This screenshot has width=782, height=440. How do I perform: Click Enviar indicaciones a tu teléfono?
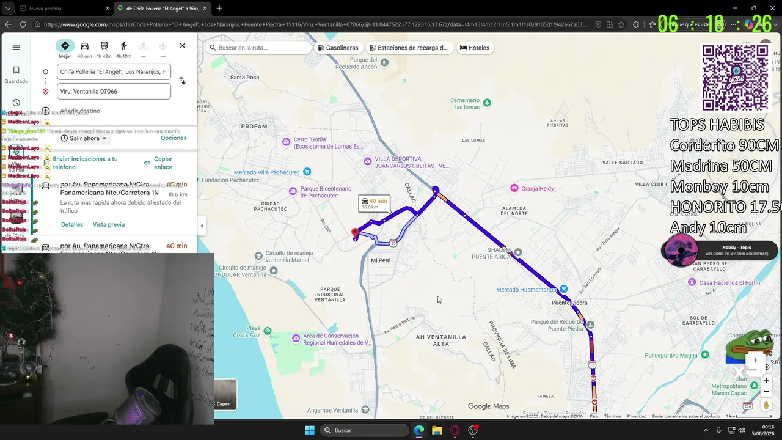(85, 163)
